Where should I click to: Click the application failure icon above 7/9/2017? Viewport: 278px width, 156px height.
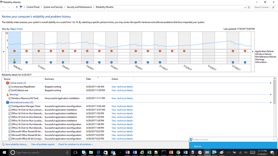click(136, 51)
